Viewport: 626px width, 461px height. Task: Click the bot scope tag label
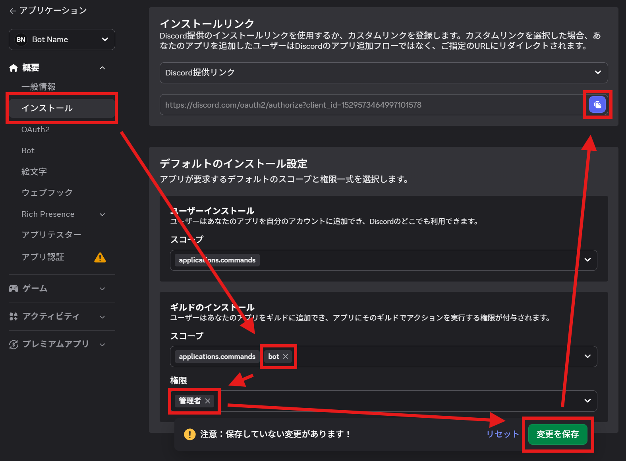(274, 357)
